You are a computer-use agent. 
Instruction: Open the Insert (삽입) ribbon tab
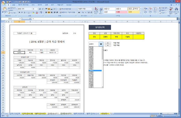14,5
